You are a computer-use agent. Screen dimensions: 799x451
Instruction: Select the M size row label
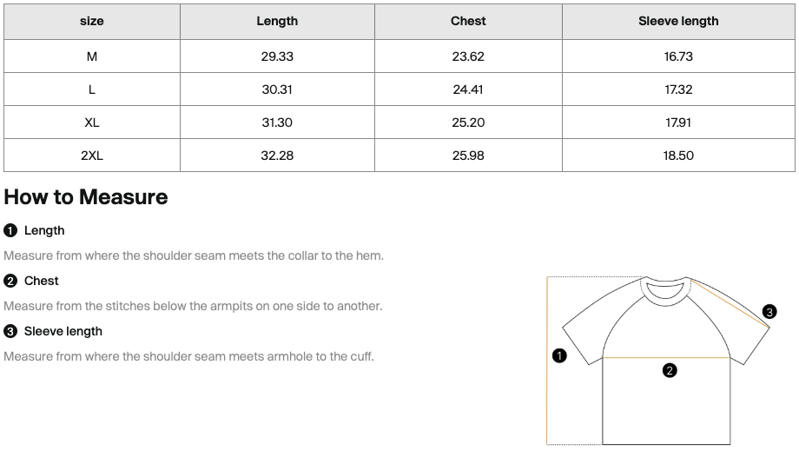click(92, 56)
